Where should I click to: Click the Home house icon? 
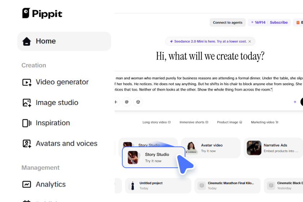click(27, 41)
